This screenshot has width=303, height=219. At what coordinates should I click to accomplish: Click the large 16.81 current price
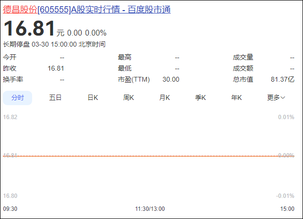point(29,29)
